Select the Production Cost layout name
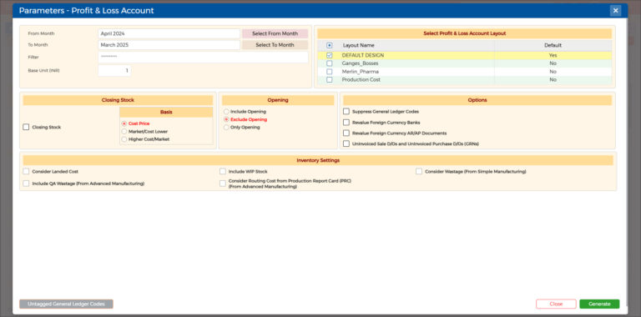The height and width of the screenshot is (317, 641). tap(361, 79)
